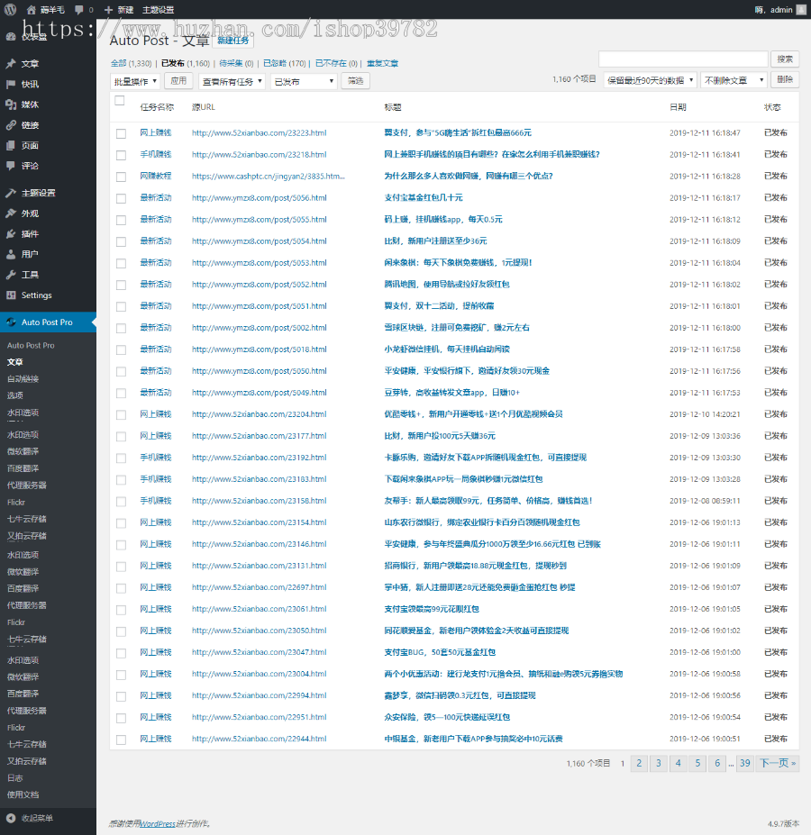811x835 pixels.
Task: Open 用户 users section icon
Action: click(11, 255)
